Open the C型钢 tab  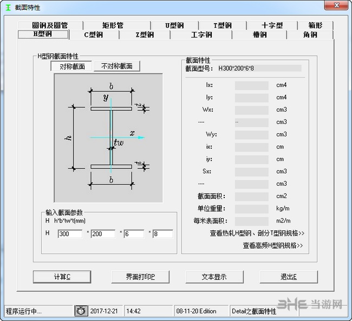point(94,35)
